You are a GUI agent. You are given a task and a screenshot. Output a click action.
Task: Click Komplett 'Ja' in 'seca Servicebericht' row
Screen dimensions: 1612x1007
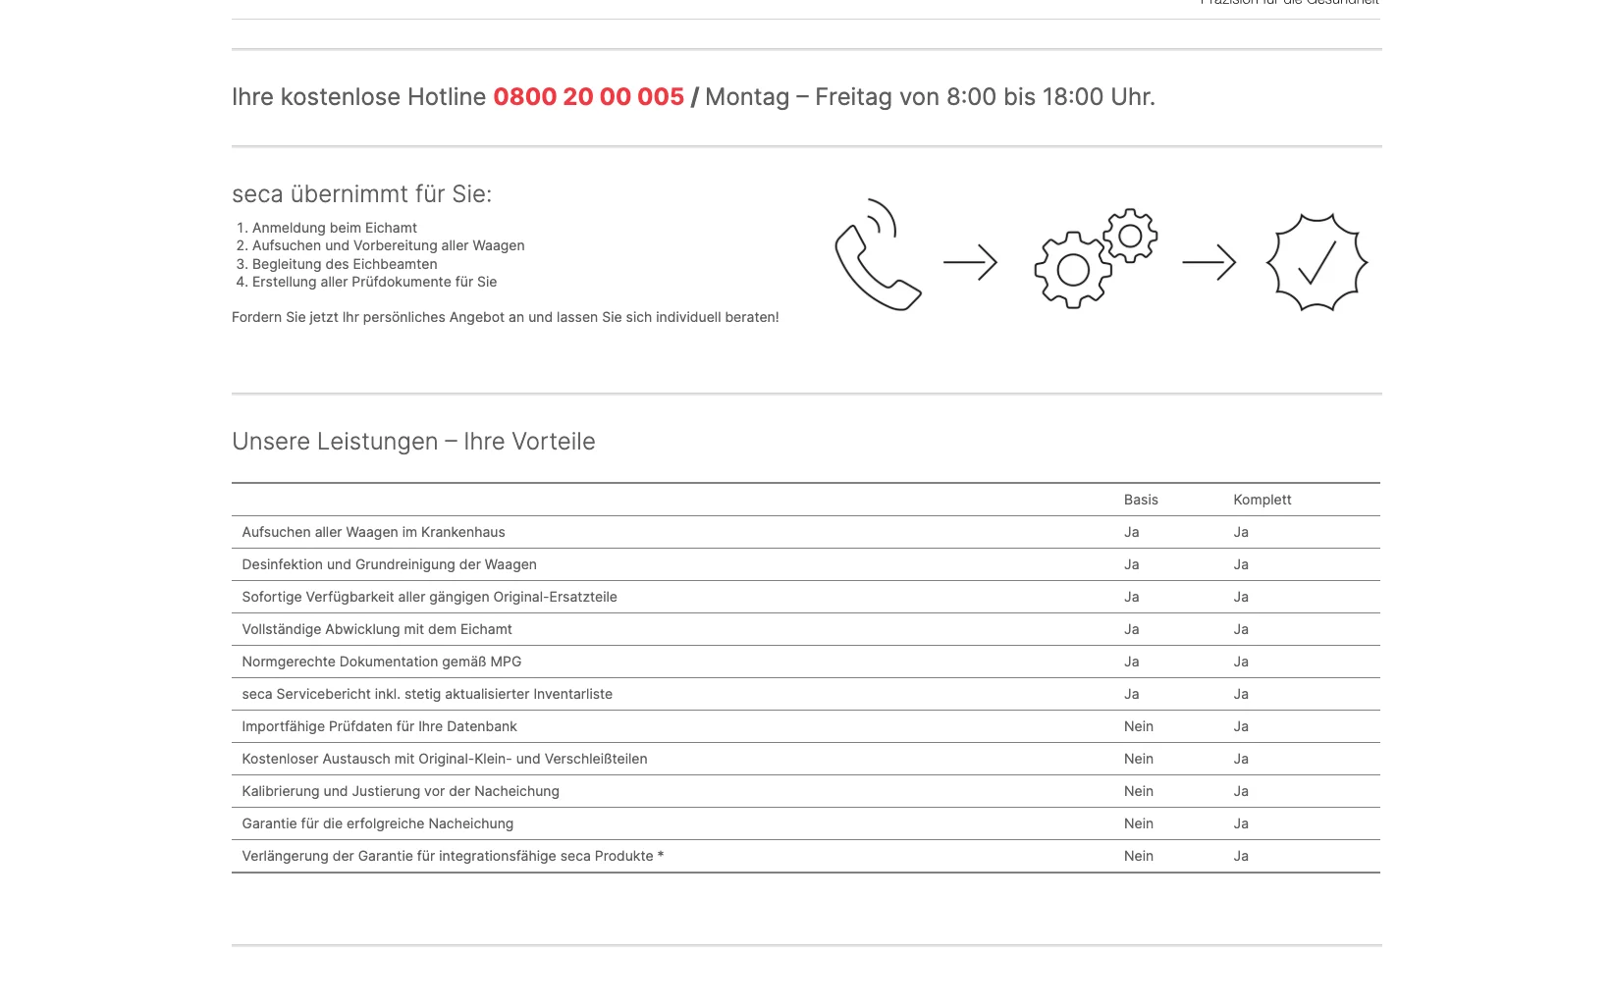(1241, 694)
